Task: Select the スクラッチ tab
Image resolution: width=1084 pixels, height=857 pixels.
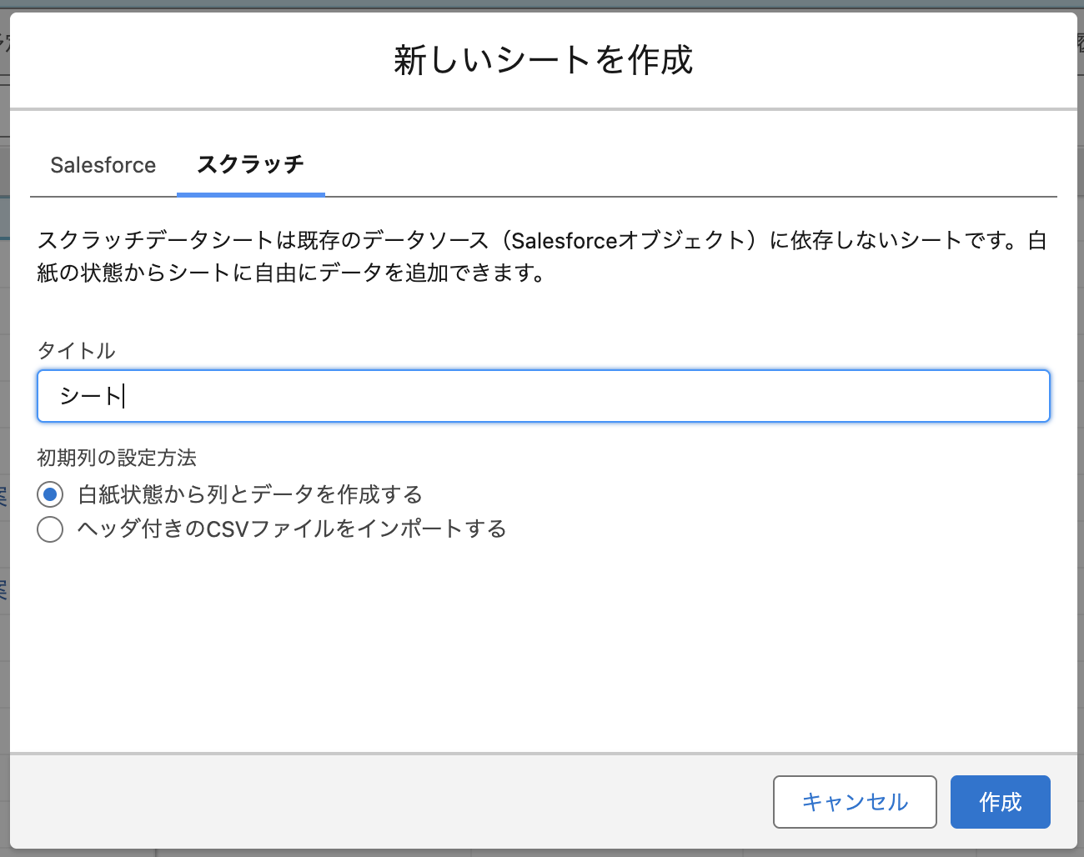Action: [250, 165]
